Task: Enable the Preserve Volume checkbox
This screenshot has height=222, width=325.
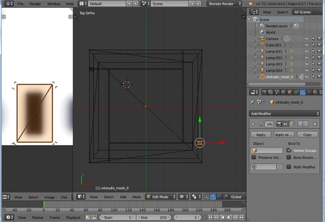Action: [x=254, y=158]
